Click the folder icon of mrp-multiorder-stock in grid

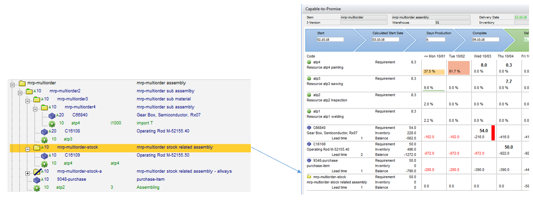click(x=309, y=176)
